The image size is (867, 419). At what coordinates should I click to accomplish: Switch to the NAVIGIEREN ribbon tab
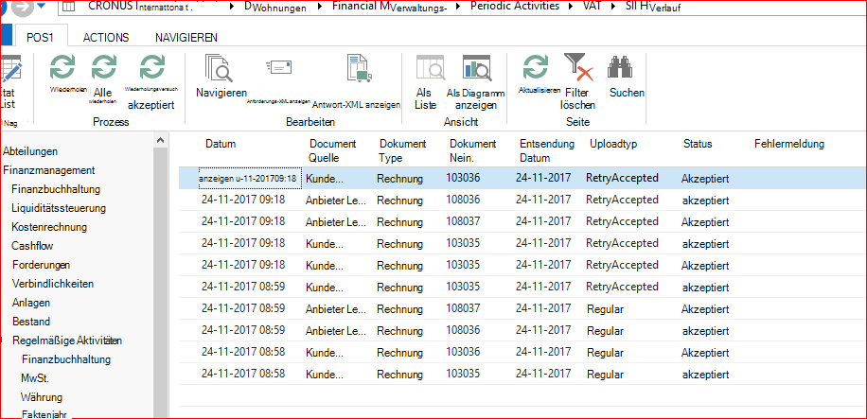(x=186, y=38)
